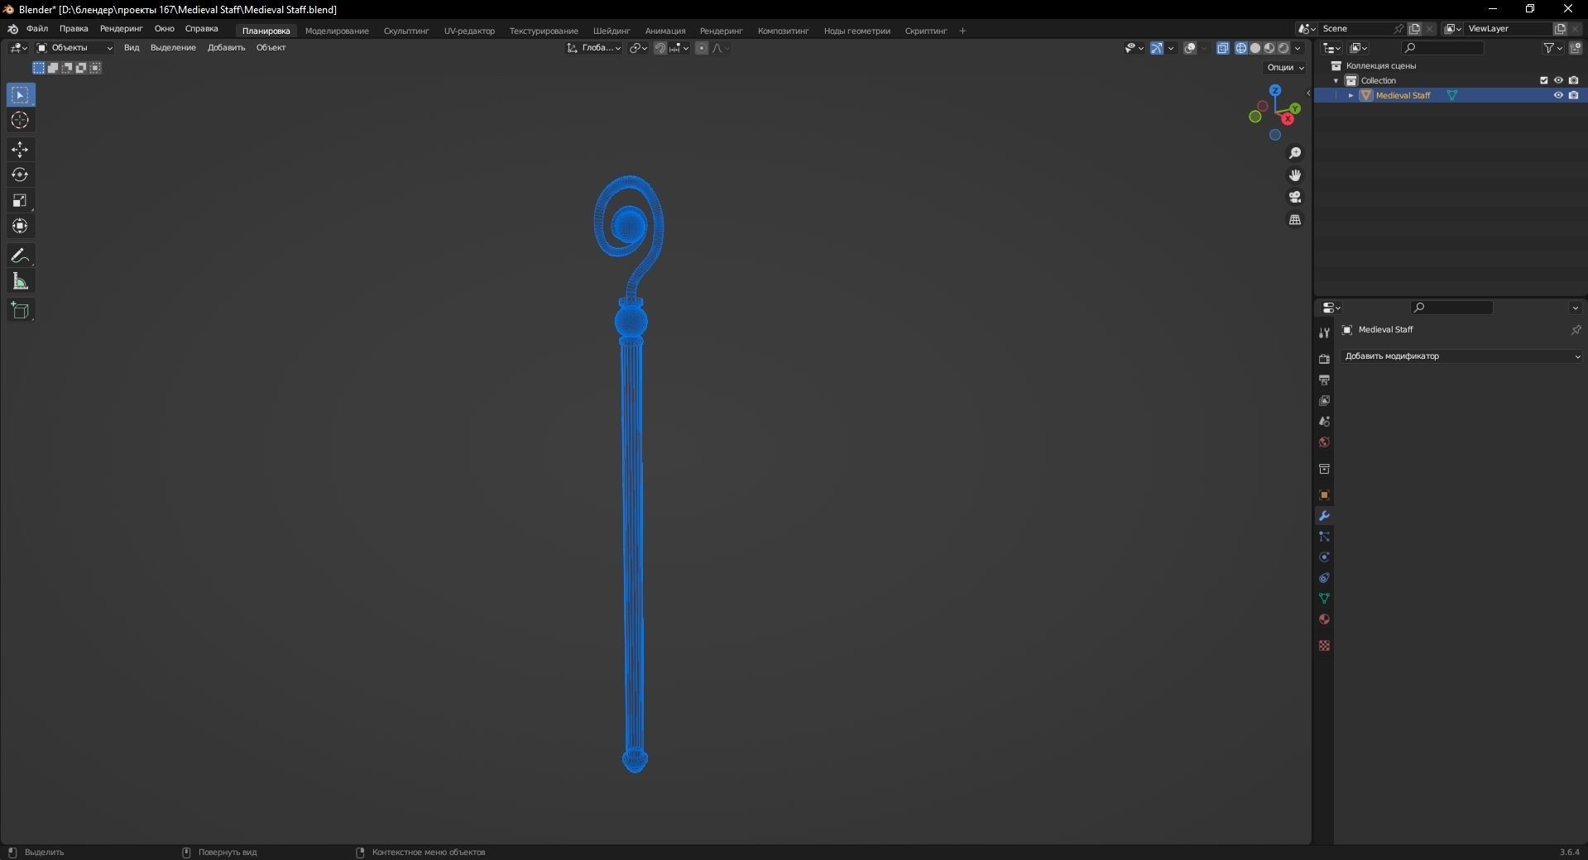The image size is (1588, 860).
Task: Toggle proportional editing button
Action: (x=702, y=48)
